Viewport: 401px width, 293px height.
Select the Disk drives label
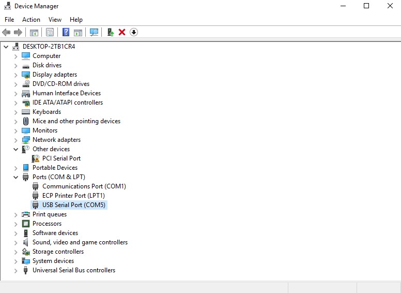[x=47, y=65]
